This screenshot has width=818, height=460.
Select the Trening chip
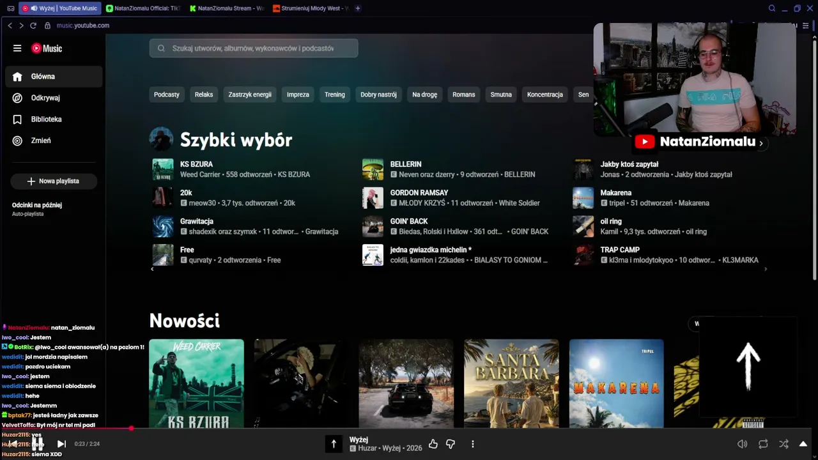335,95
